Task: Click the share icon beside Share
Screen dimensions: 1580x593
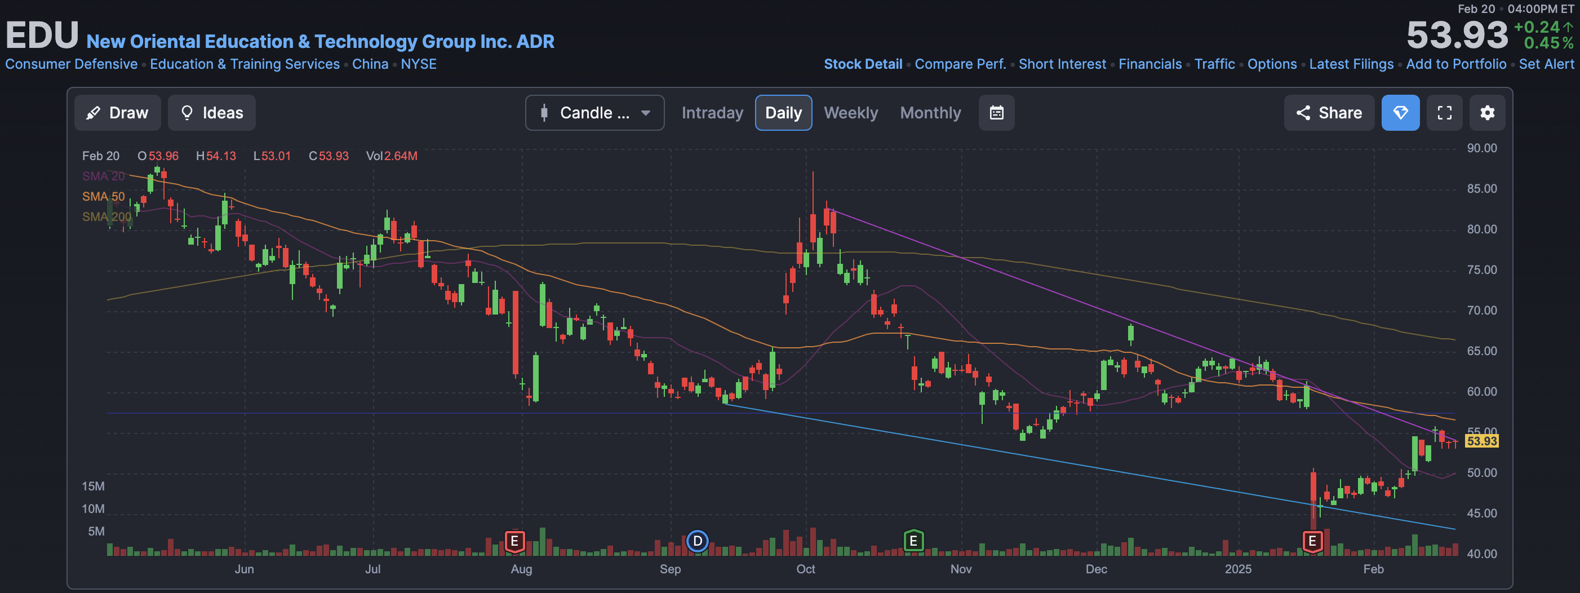Action: tap(1303, 113)
